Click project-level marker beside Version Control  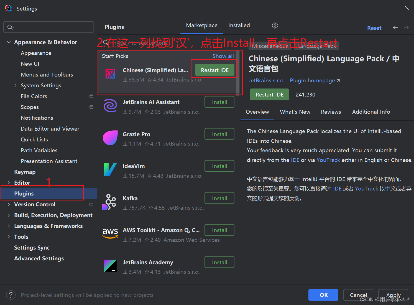(x=91, y=204)
